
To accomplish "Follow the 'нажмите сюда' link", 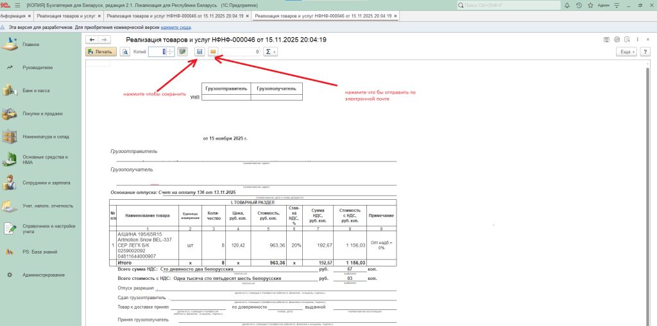I will (176, 28).
